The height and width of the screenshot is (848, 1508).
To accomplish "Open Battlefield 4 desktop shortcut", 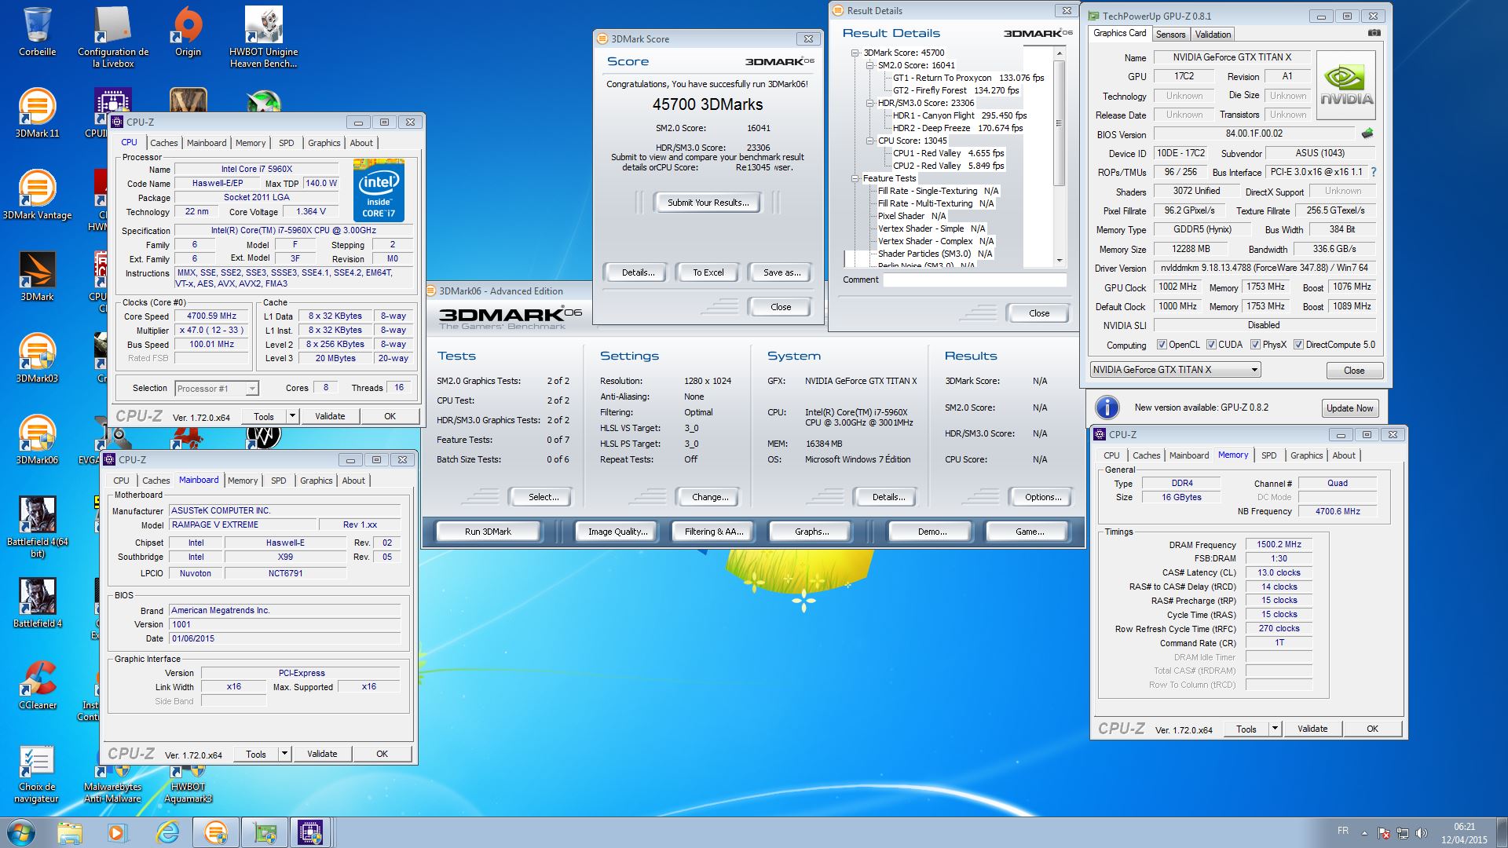I will point(37,604).
